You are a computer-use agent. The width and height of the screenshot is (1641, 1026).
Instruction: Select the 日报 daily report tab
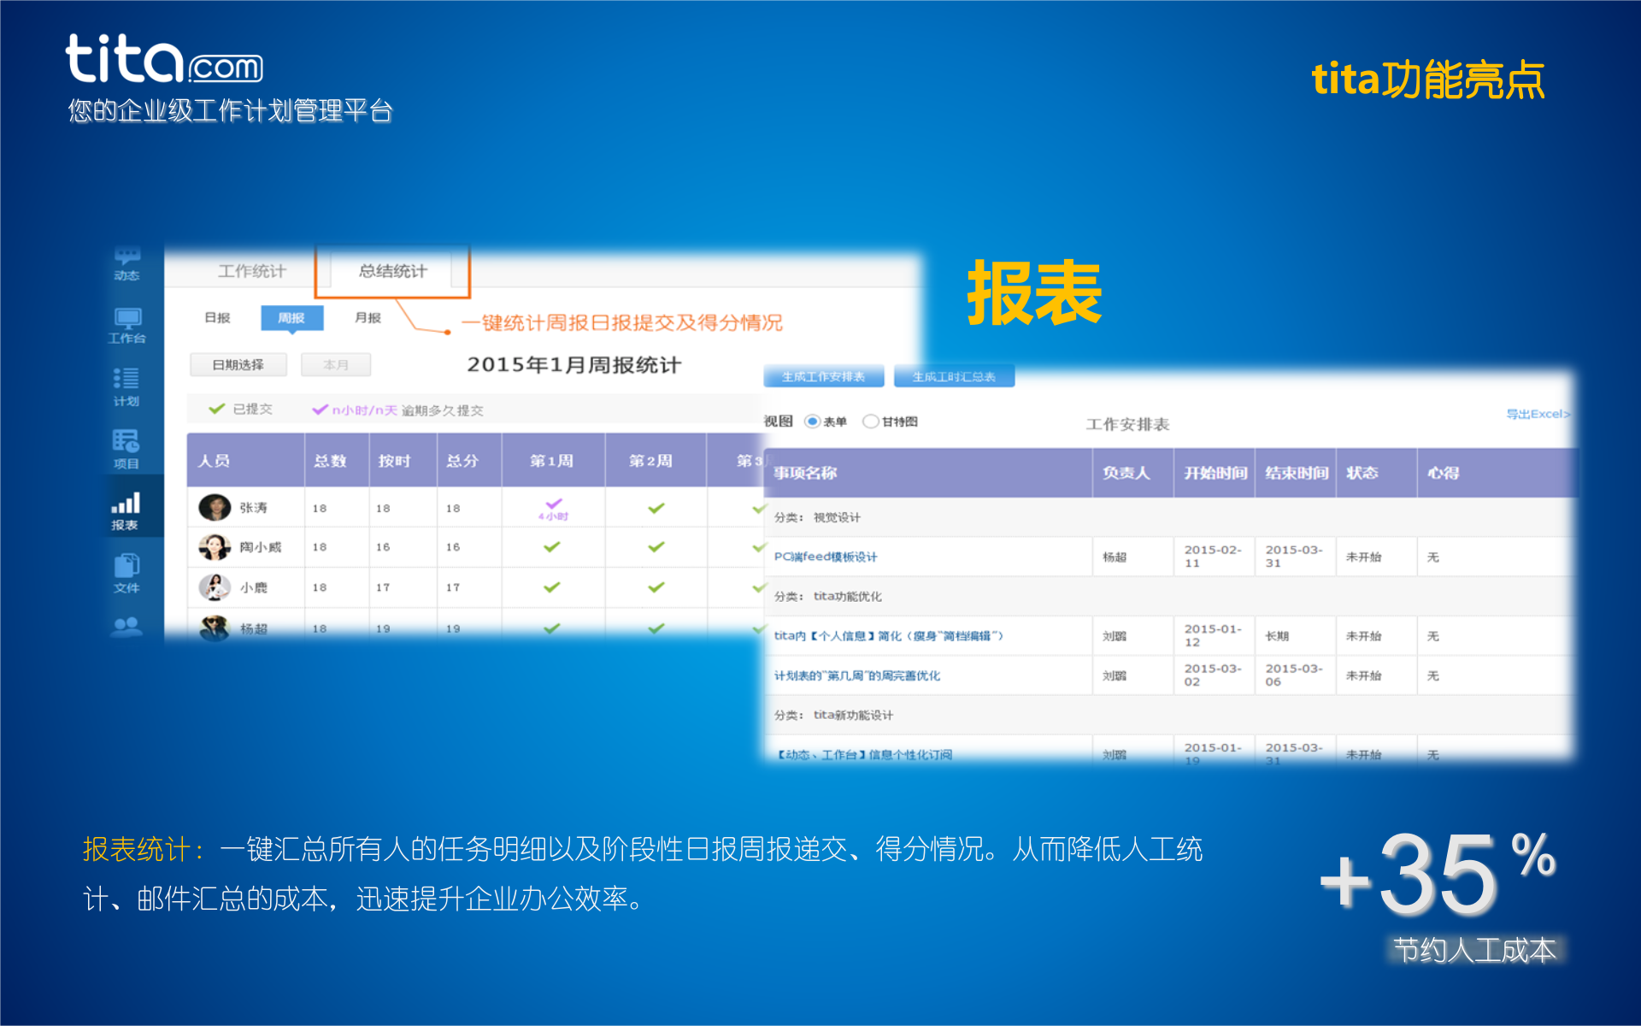click(217, 317)
